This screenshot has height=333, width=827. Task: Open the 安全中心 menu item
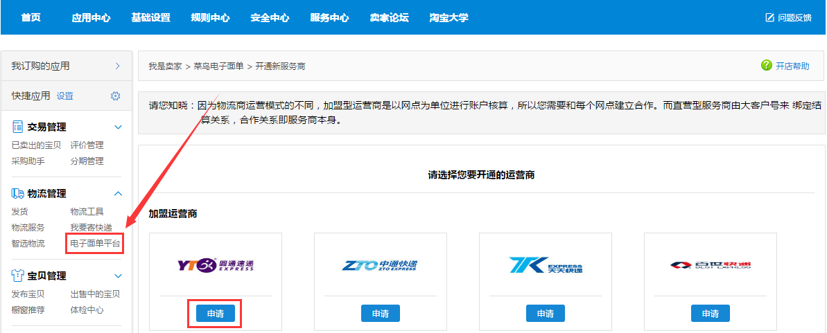coord(270,17)
